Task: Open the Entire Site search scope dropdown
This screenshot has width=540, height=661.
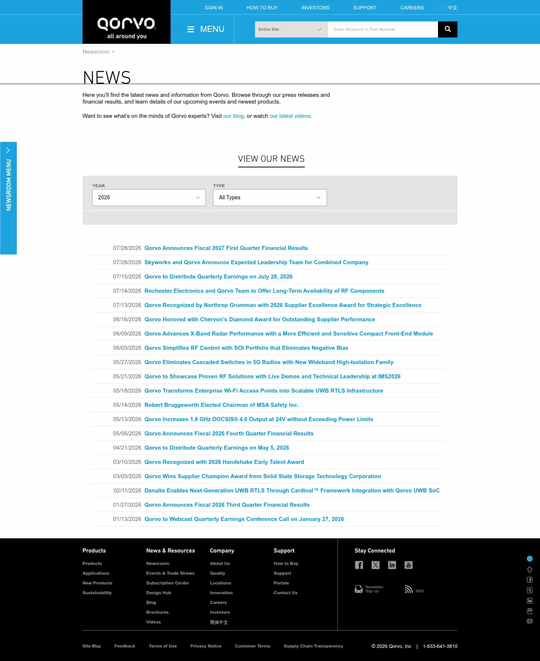Action: click(x=291, y=29)
